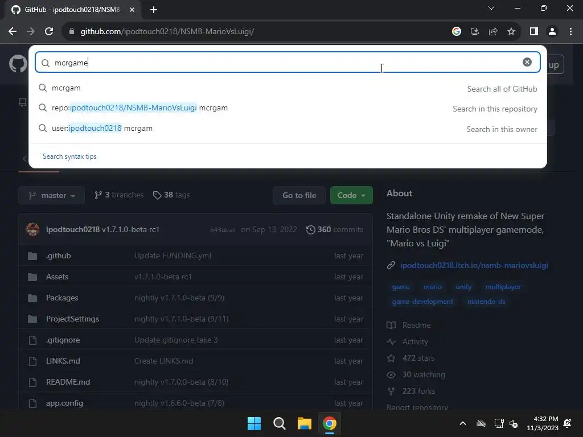Image resolution: width=583 pixels, height=437 pixels.
Task: Open the .gitignore file
Action: point(63,340)
